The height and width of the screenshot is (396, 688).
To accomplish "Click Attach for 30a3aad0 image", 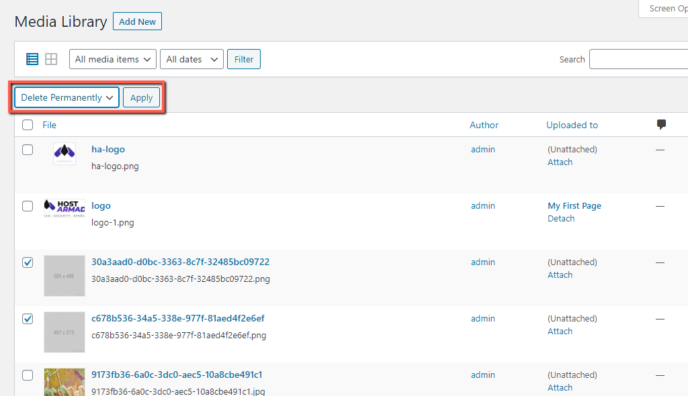I will click(x=560, y=275).
